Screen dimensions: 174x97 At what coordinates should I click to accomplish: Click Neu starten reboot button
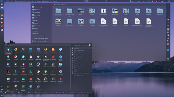76,93
